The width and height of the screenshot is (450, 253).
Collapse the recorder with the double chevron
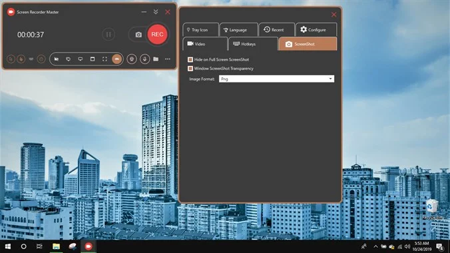[x=156, y=12]
